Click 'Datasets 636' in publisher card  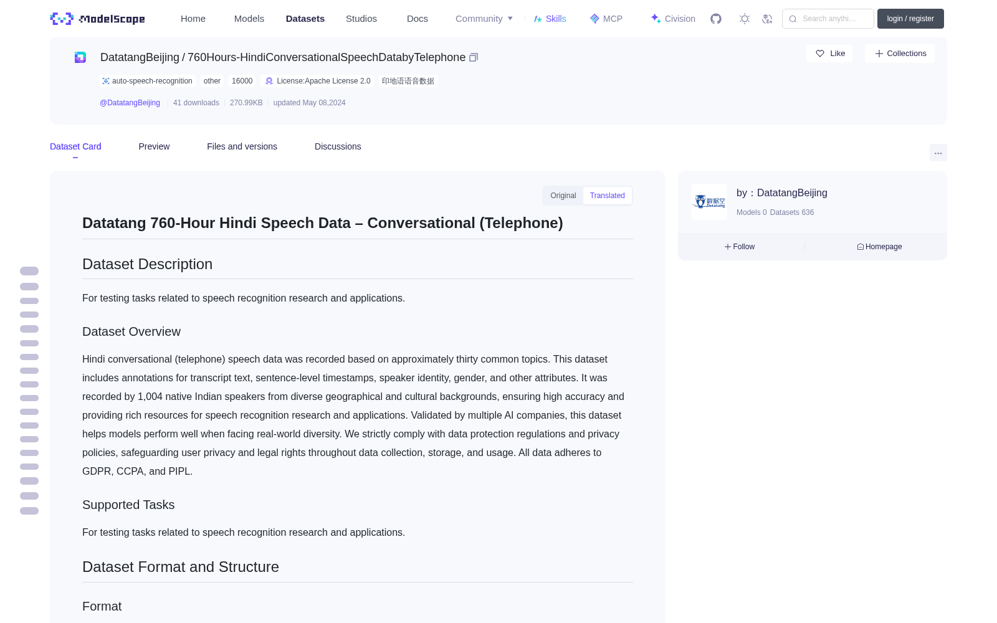pos(792,212)
